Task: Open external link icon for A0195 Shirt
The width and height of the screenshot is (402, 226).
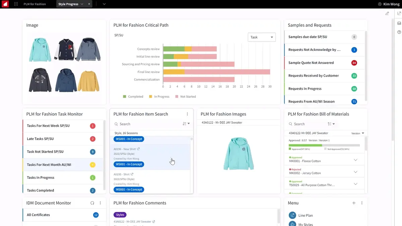Action: pyautogui.click(x=132, y=174)
